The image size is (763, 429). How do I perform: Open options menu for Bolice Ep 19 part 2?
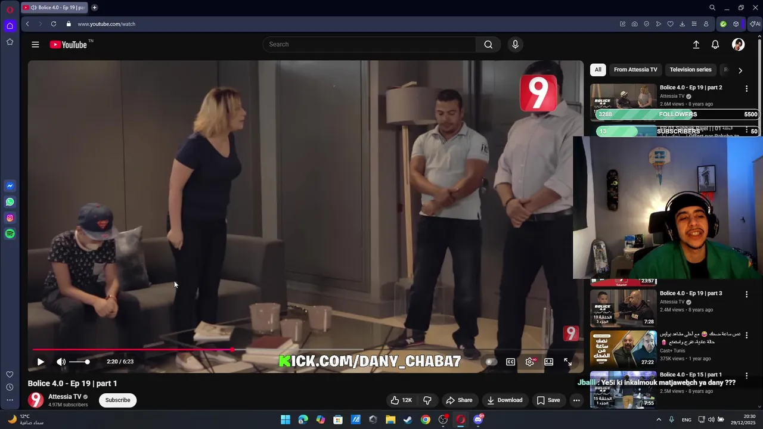pos(746,89)
